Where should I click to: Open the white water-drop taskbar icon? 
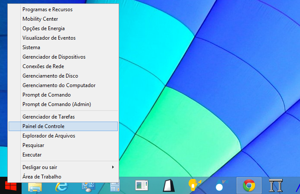pyautogui.click(x=221, y=185)
